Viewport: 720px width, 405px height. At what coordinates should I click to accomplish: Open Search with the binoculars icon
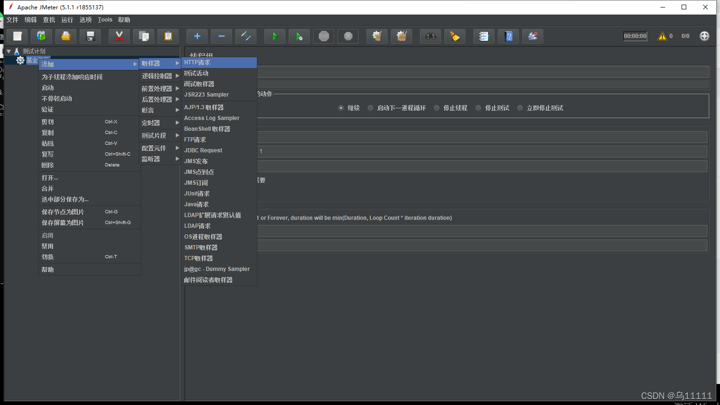431,36
